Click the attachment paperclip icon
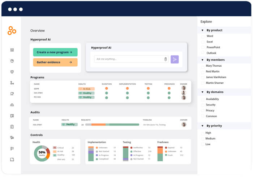253x178 pixels. click(166, 59)
